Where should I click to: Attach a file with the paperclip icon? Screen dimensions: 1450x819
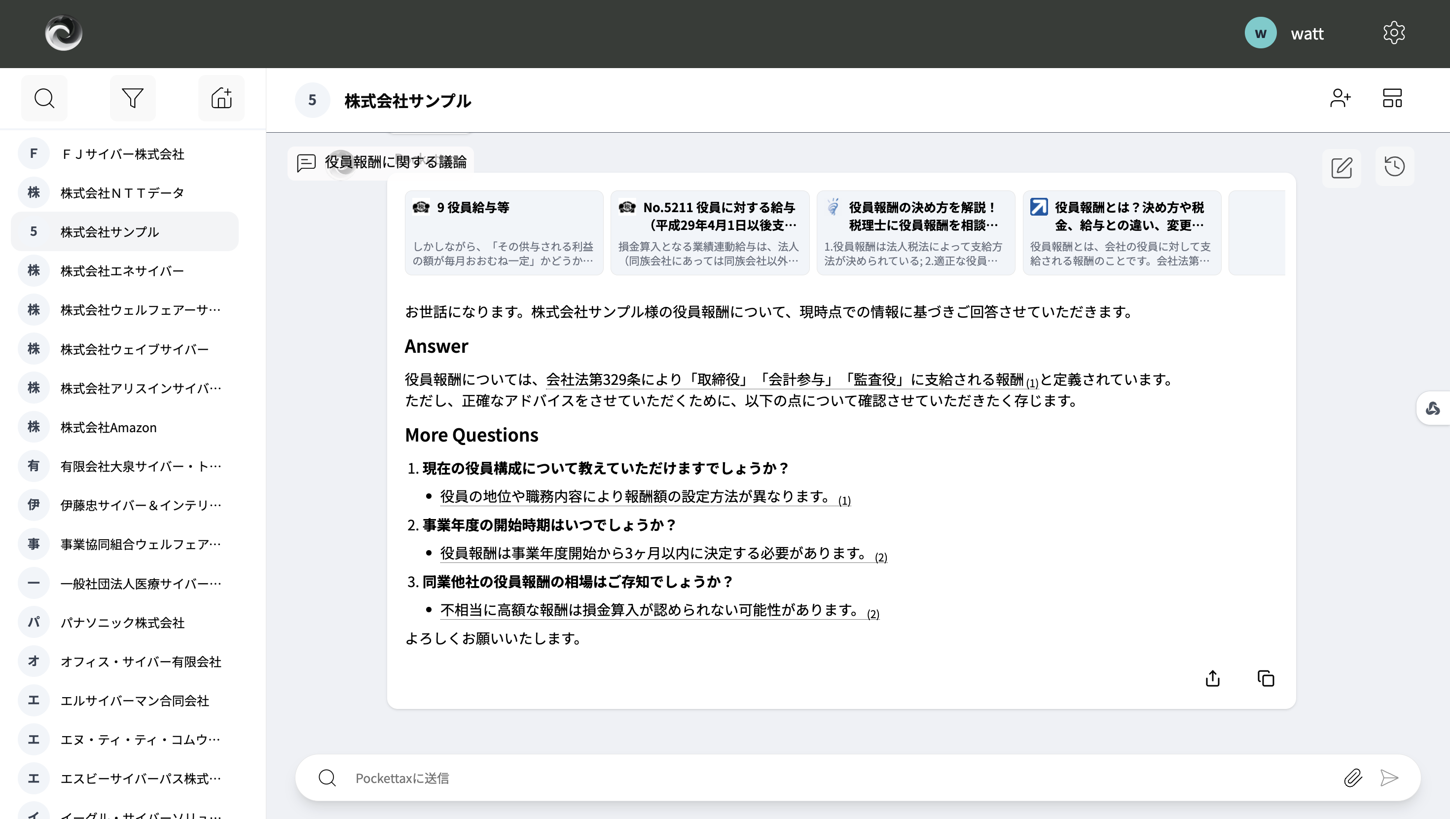click(1353, 778)
